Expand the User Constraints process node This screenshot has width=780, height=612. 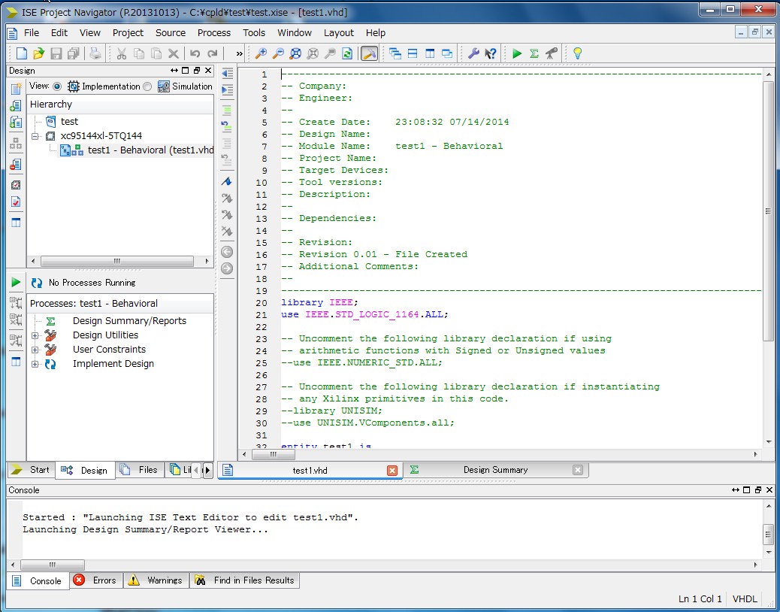pos(35,350)
